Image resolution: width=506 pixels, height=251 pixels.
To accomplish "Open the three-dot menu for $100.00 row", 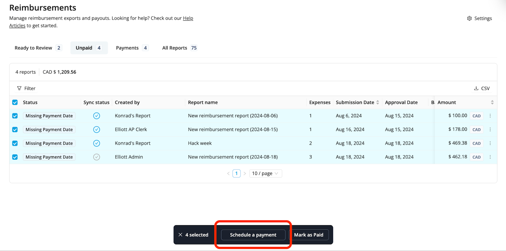I will click(490, 116).
